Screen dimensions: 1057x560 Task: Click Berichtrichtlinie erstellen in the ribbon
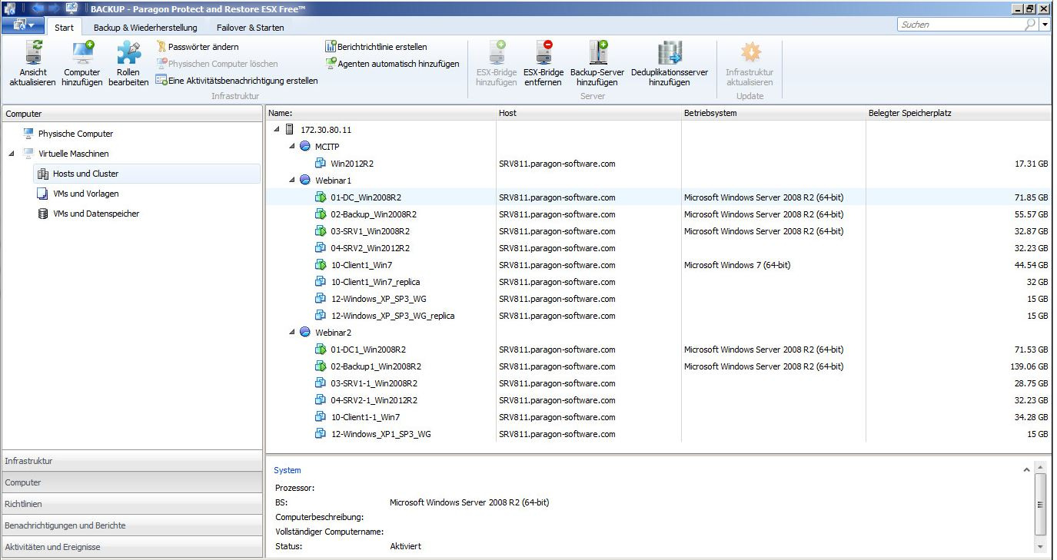pyautogui.click(x=381, y=47)
